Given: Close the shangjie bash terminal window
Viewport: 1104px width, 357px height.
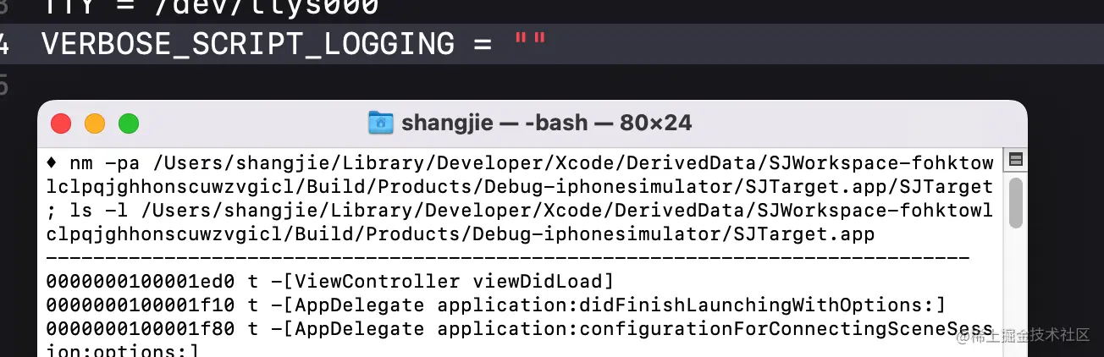Looking at the screenshot, I should [x=61, y=124].
